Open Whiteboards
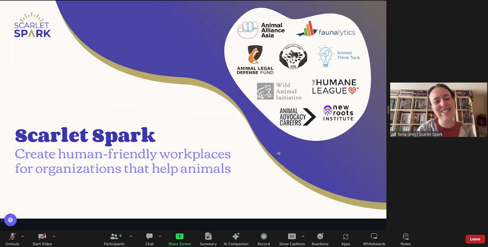The width and height of the screenshot is (488, 247). [x=374, y=239]
